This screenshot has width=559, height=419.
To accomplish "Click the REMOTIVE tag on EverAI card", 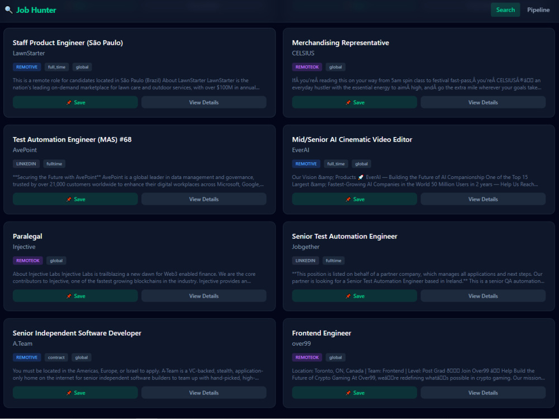I will pyautogui.click(x=306, y=164).
